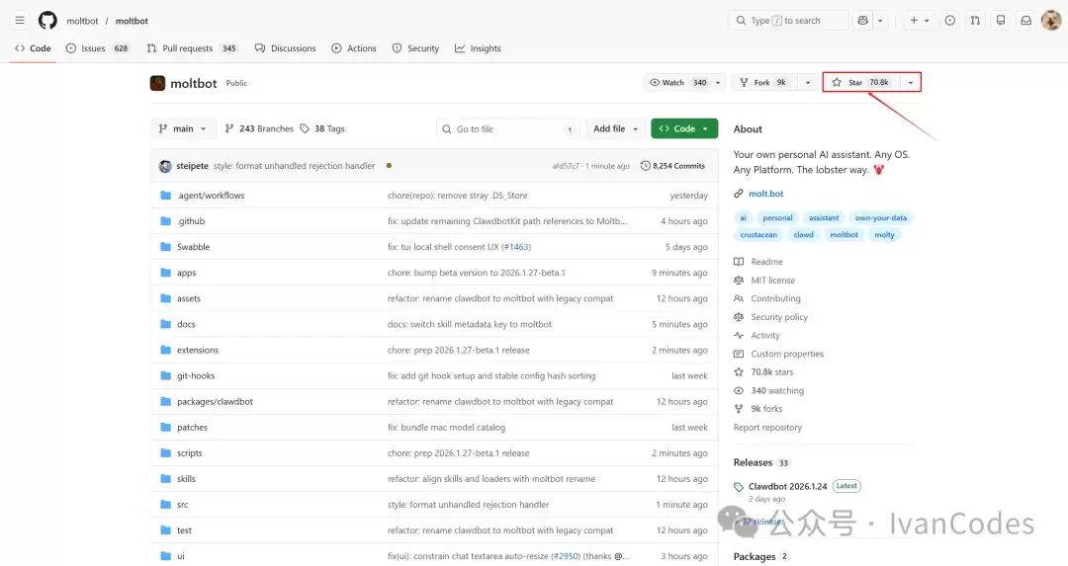Screen dimensions: 1068x566
Task: Click the commit status dot indicator
Action: [389, 165]
